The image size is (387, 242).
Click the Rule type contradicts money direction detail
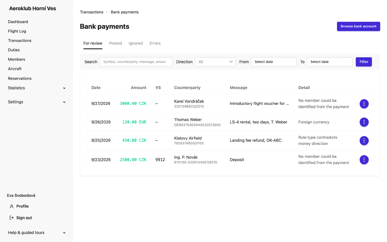[318, 140]
